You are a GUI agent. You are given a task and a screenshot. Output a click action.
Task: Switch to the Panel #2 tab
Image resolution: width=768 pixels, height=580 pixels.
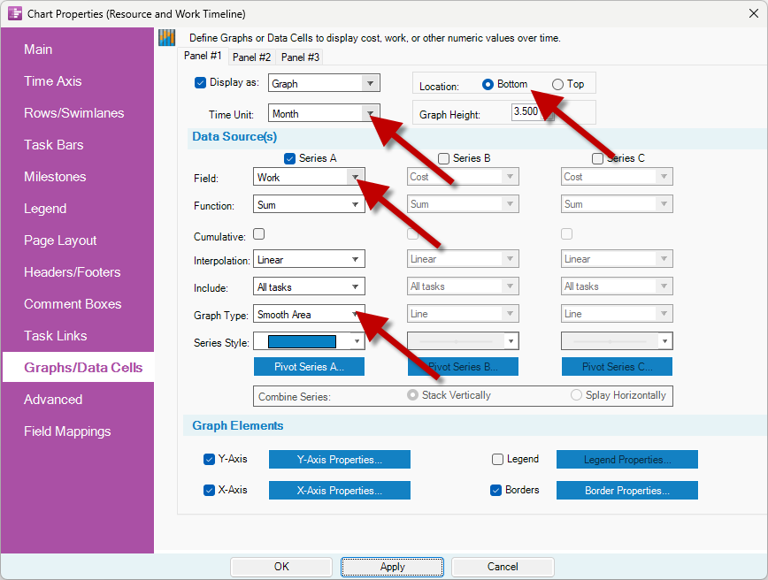252,57
